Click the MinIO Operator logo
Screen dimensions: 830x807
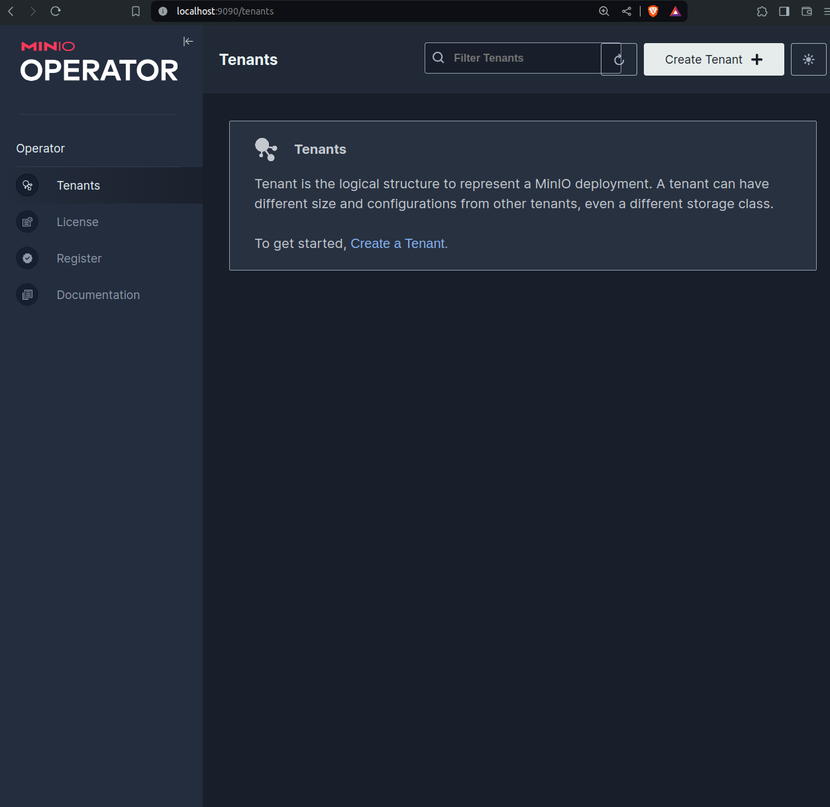pos(99,62)
